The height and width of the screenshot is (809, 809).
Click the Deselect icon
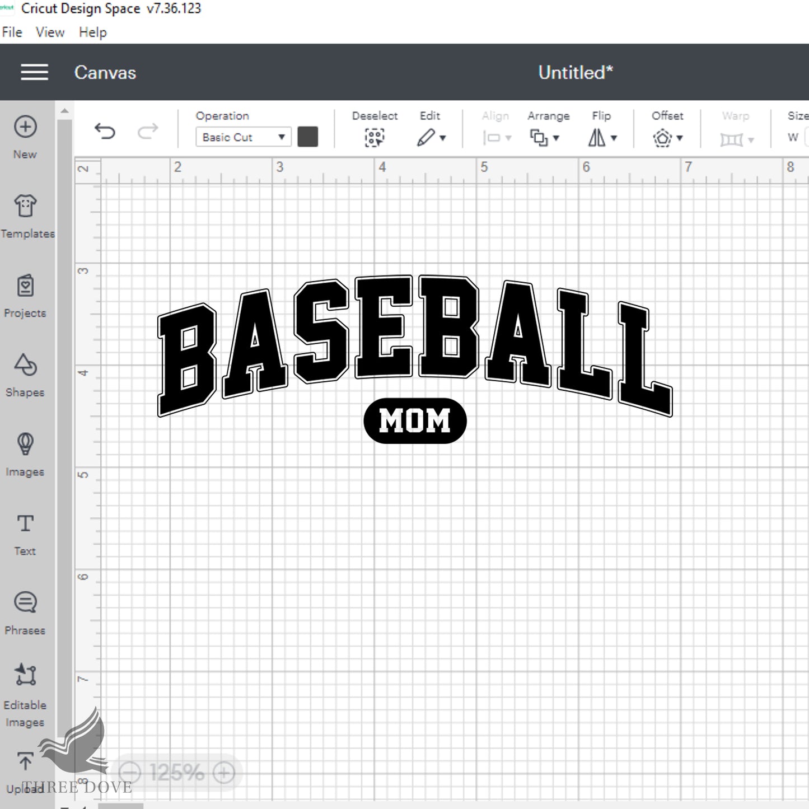375,137
